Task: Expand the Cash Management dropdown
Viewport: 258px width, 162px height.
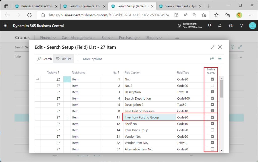Action: coord(79,38)
